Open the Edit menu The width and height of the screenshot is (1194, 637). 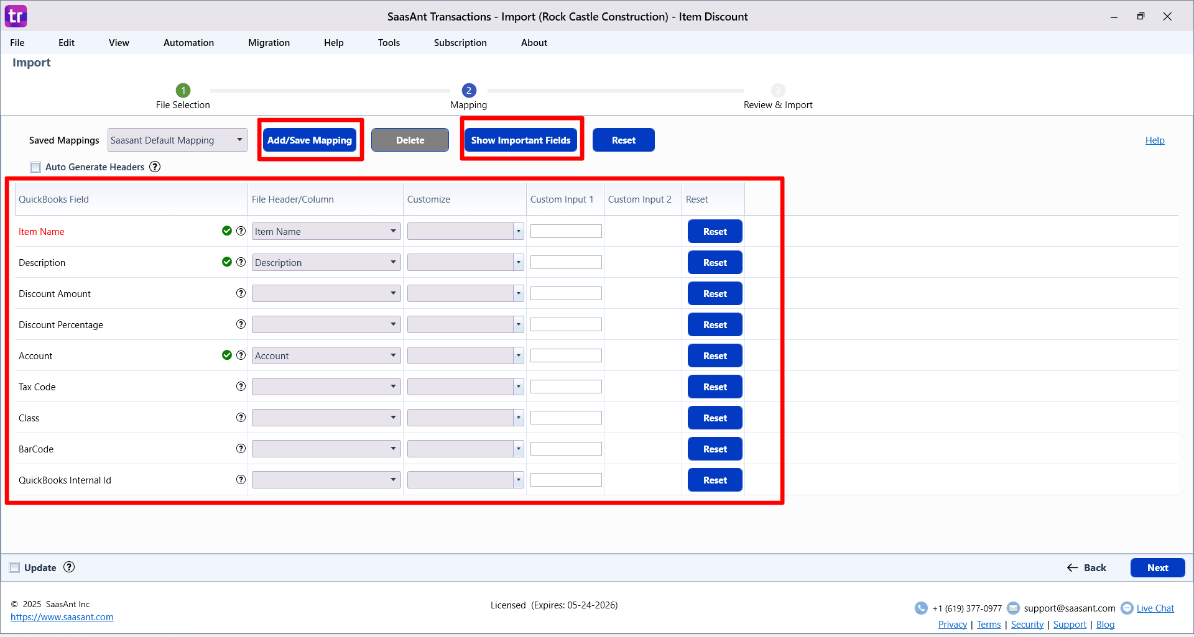point(67,42)
